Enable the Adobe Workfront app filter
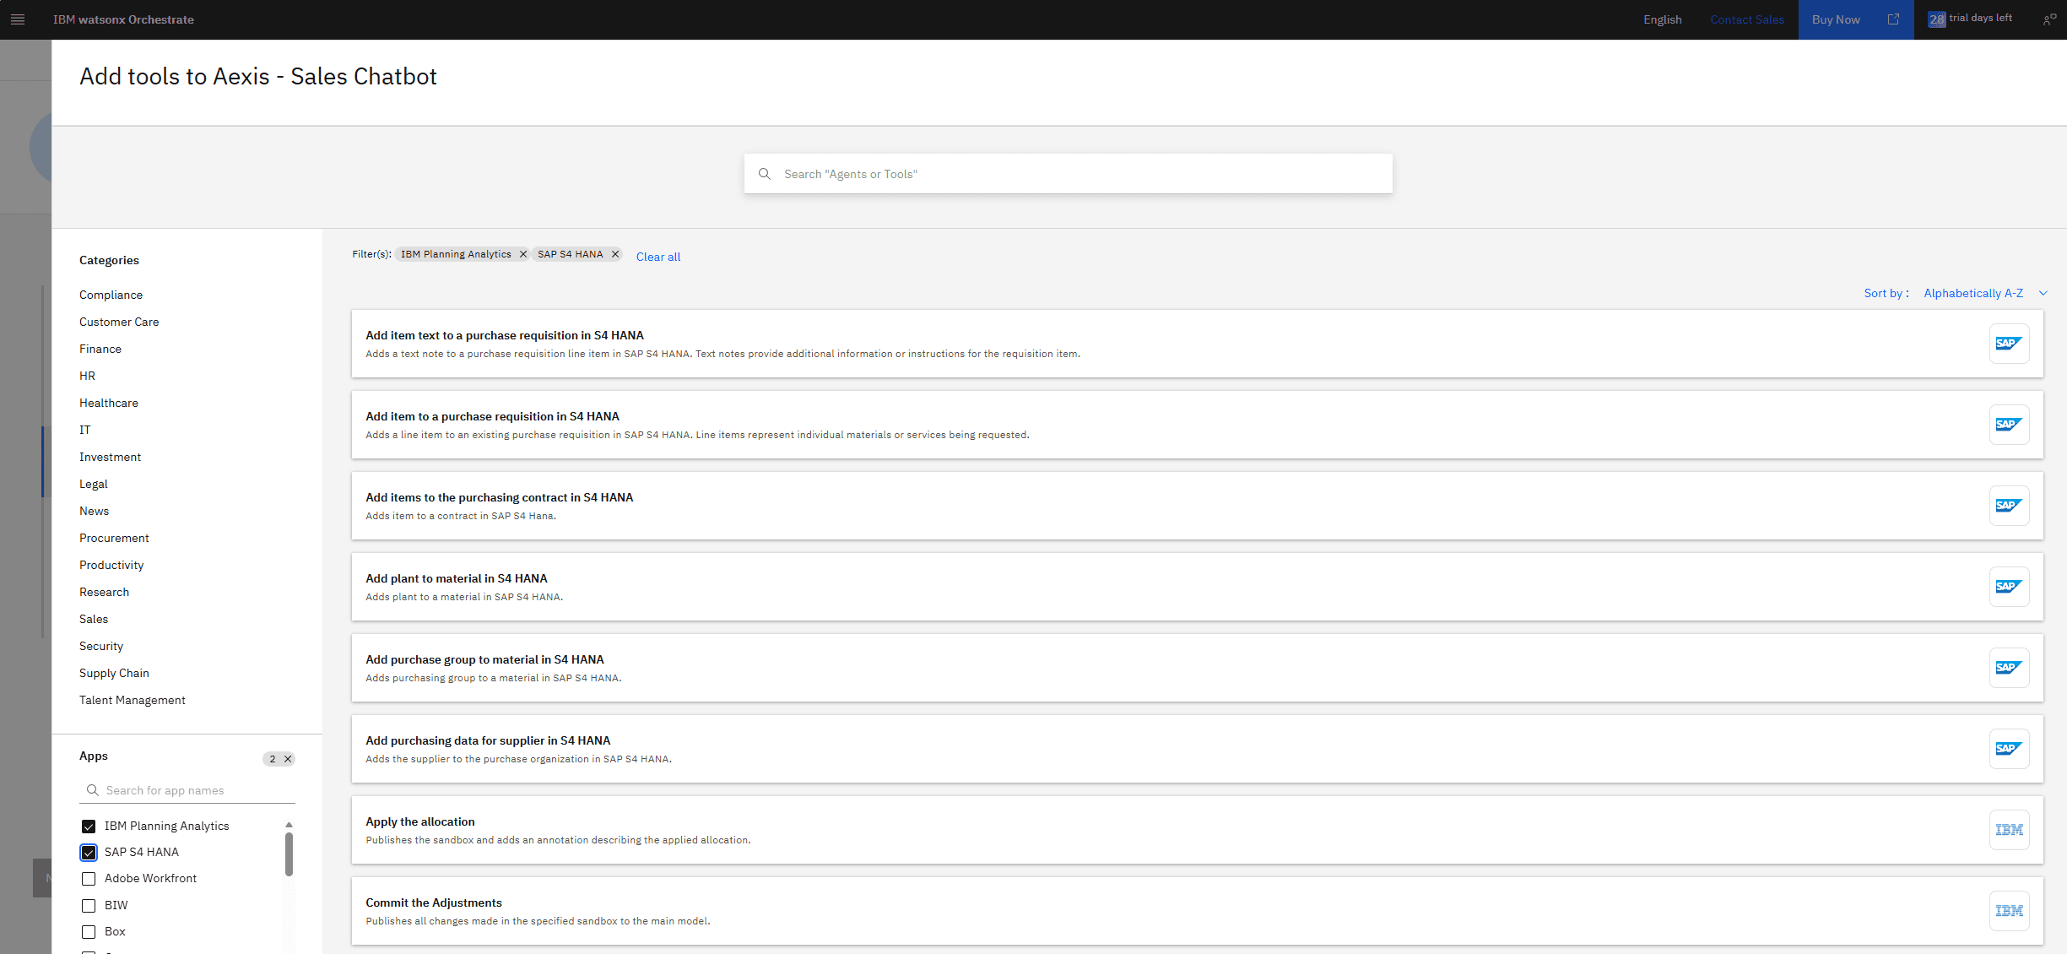This screenshot has width=2067, height=954. tap(89, 879)
